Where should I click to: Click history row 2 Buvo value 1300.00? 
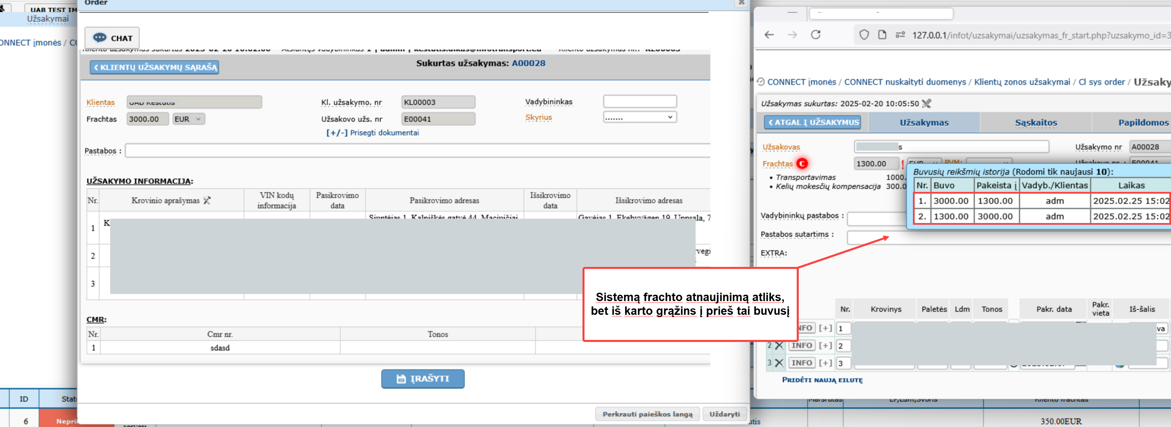[951, 216]
